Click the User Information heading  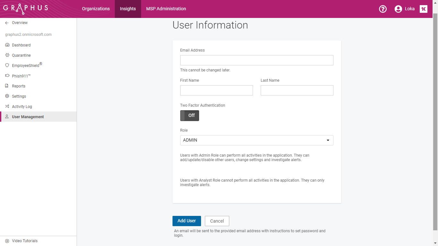click(210, 25)
